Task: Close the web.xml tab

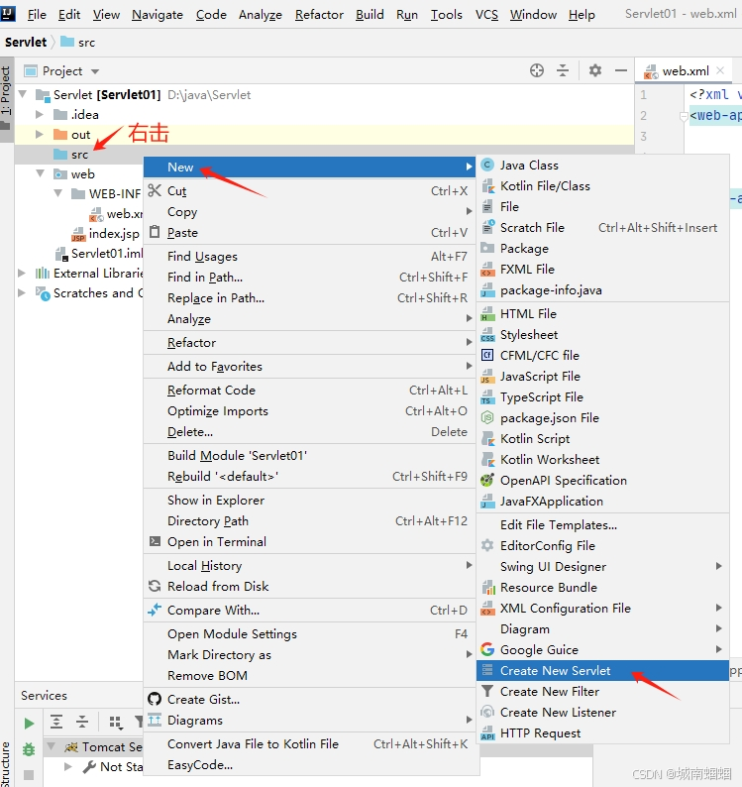Action: [720, 70]
